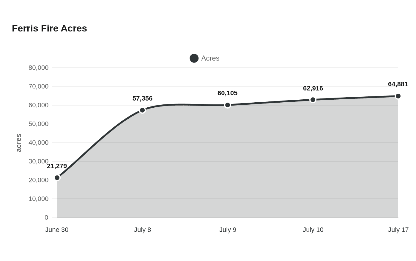Select the July 8 data point
Screen dimensions: 416x261
142,110
